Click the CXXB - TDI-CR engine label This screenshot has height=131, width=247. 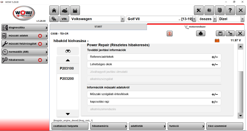pos(60,34)
